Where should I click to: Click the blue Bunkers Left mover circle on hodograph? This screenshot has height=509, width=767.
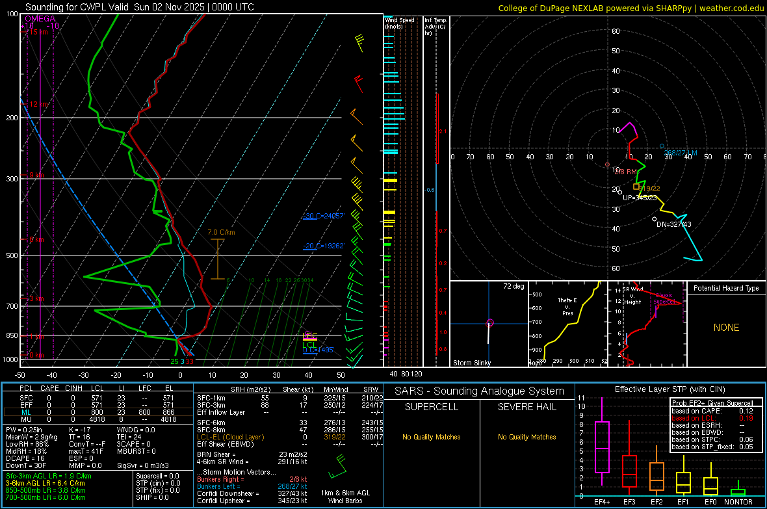pyautogui.click(x=662, y=146)
